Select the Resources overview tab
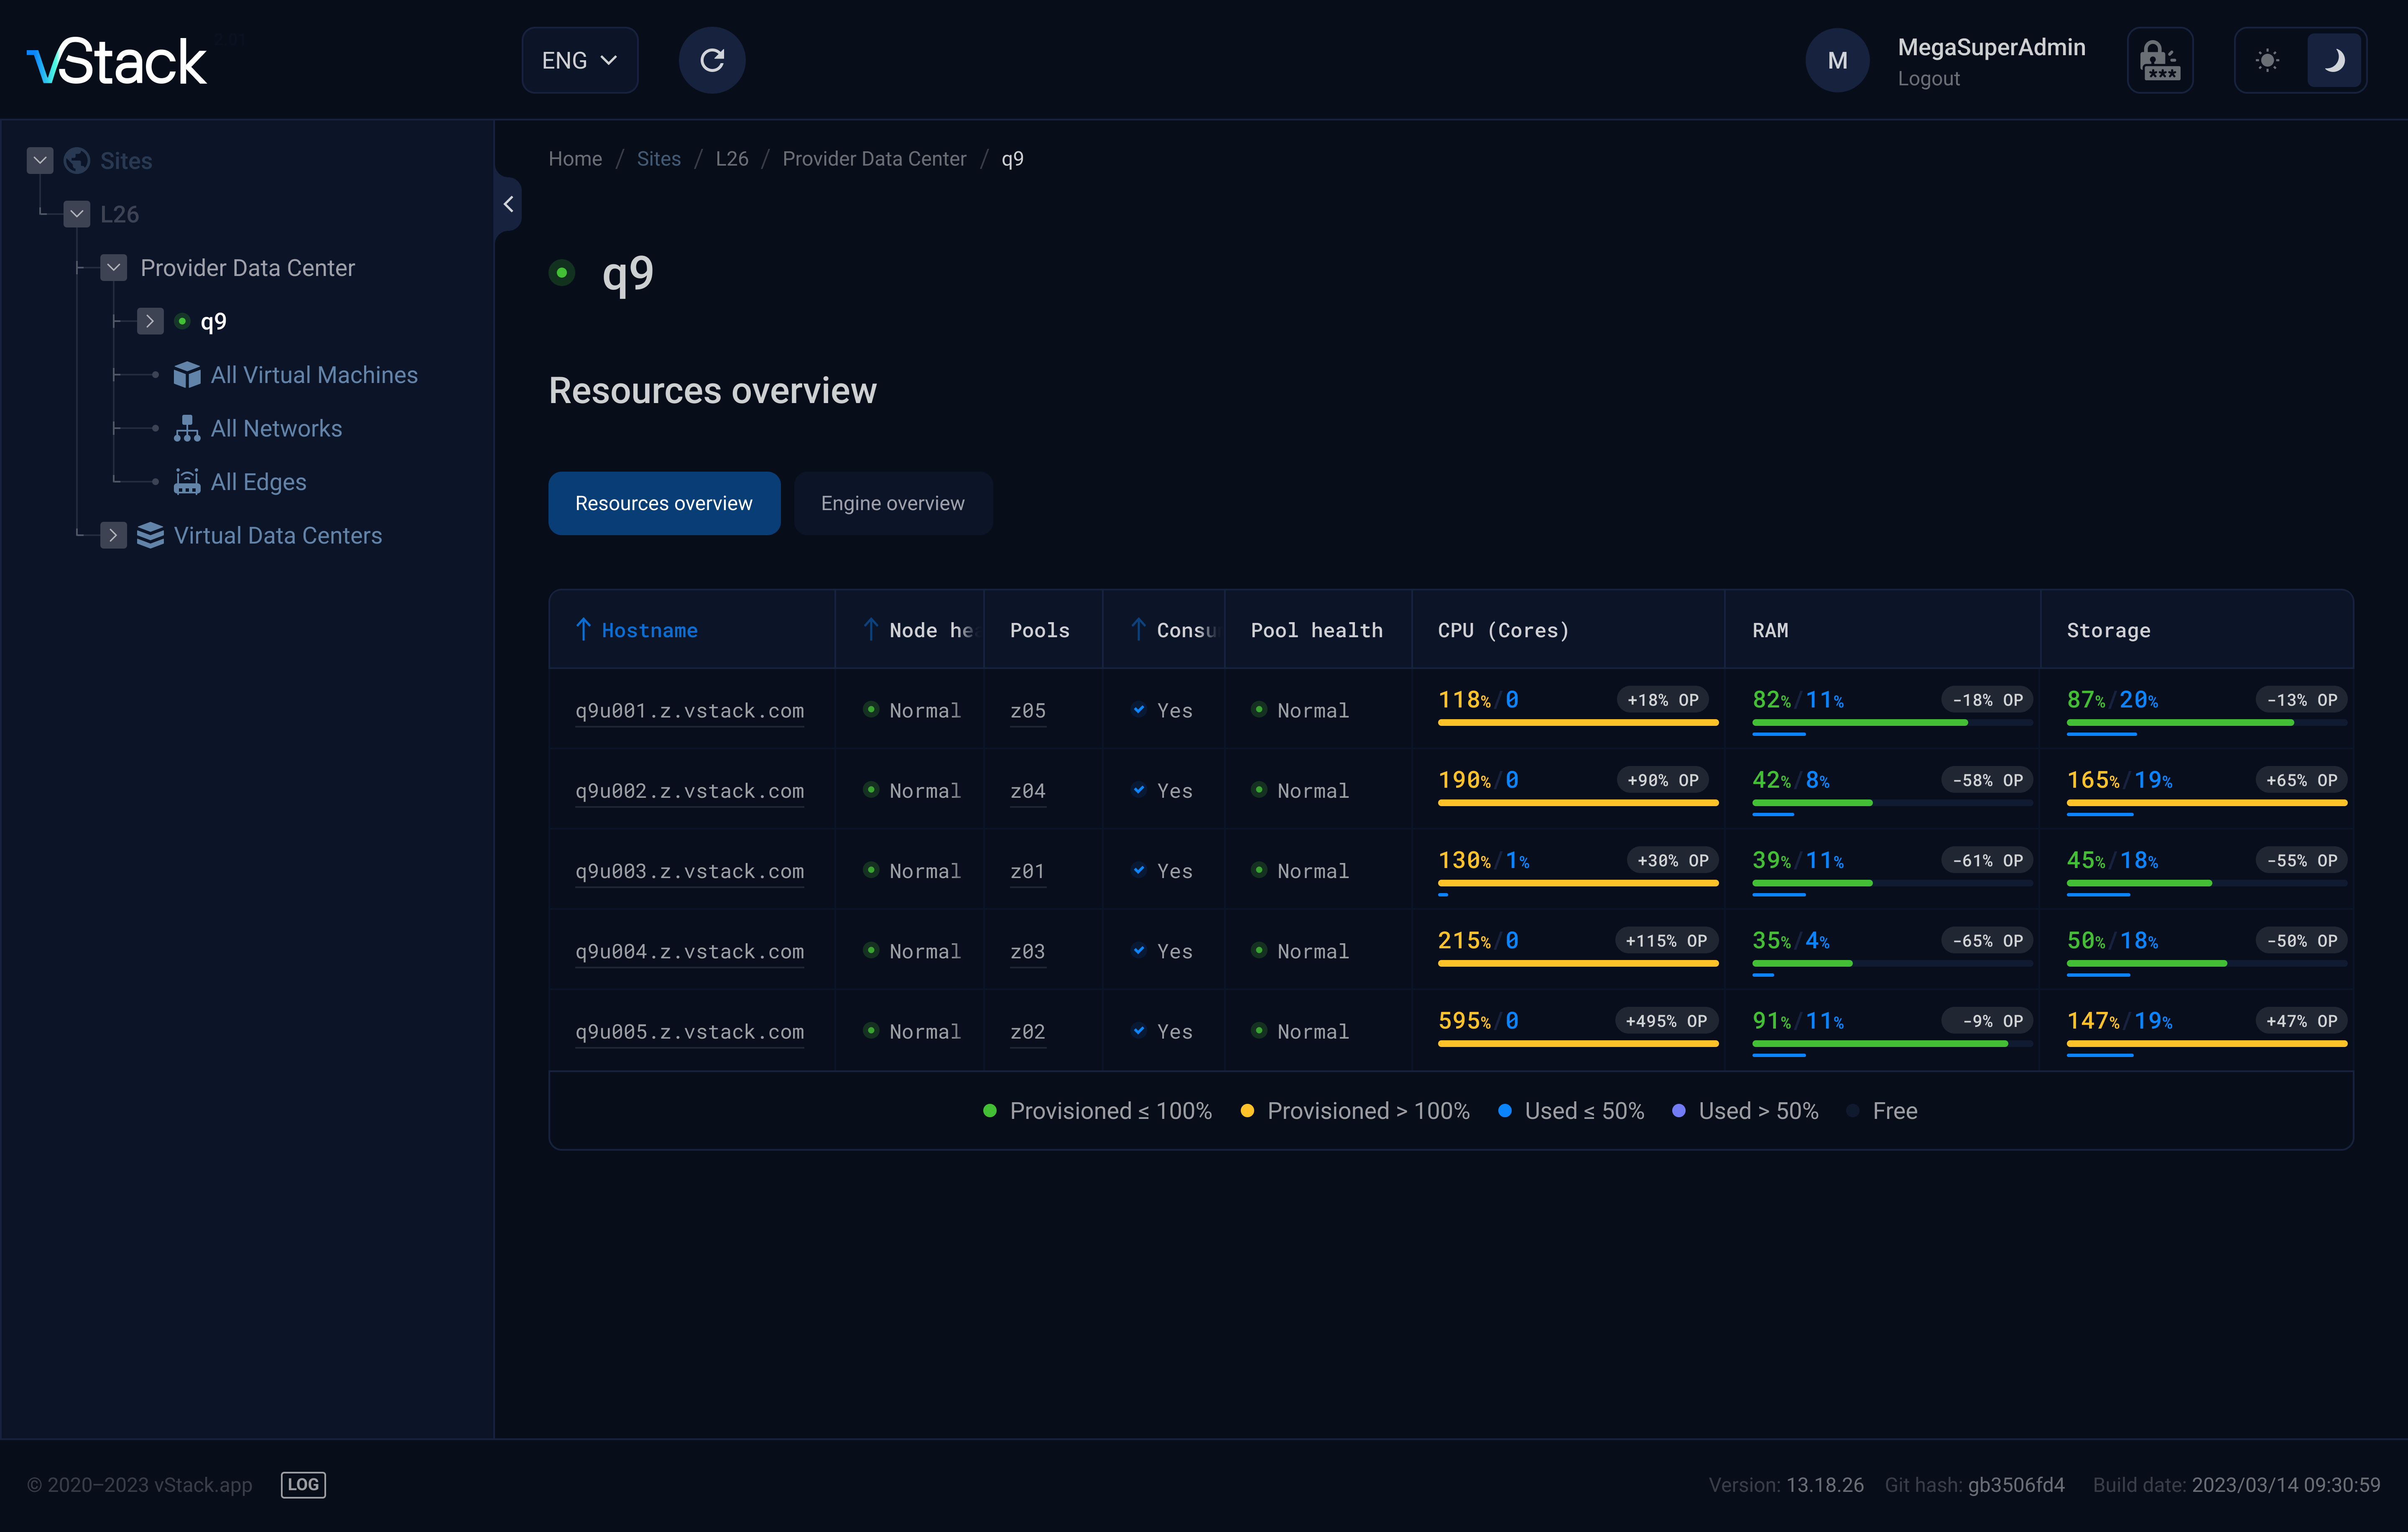Image resolution: width=2408 pixels, height=1532 pixels. (663, 503)
